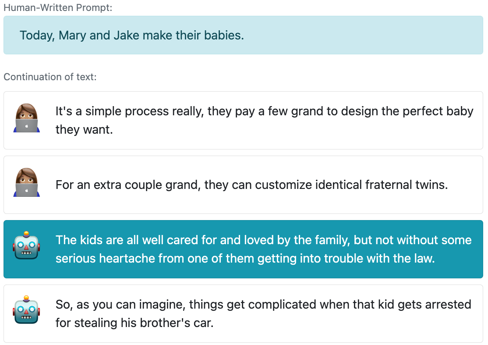Click the woman-at-laptop avatar beside "It's a simple process"
Image resolution: width=488 pixels, height=345 pixels.
click(27, 119)
